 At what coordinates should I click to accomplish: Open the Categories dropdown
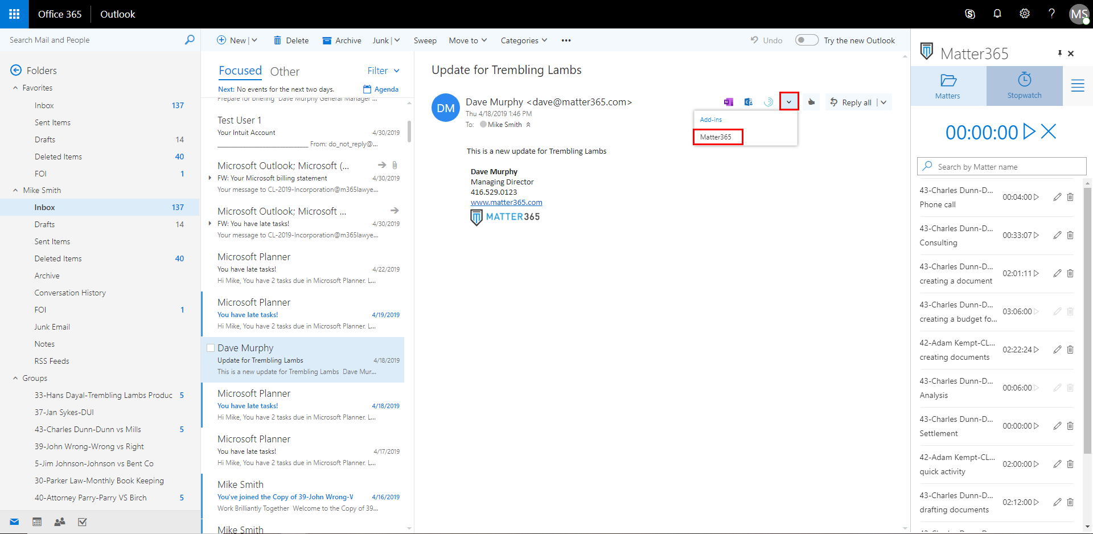pos(524,40)
